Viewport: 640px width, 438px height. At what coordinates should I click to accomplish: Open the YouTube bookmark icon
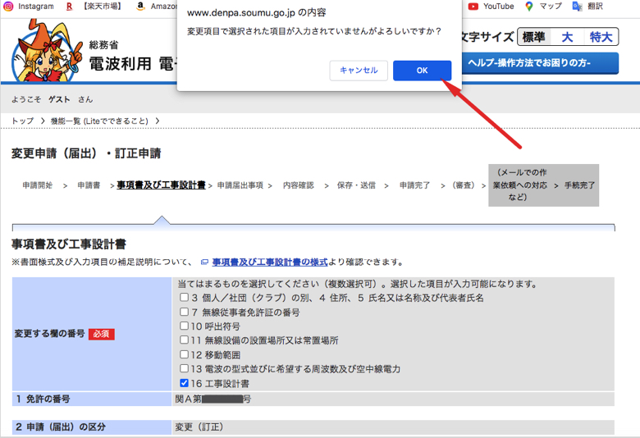click(473, 6)
